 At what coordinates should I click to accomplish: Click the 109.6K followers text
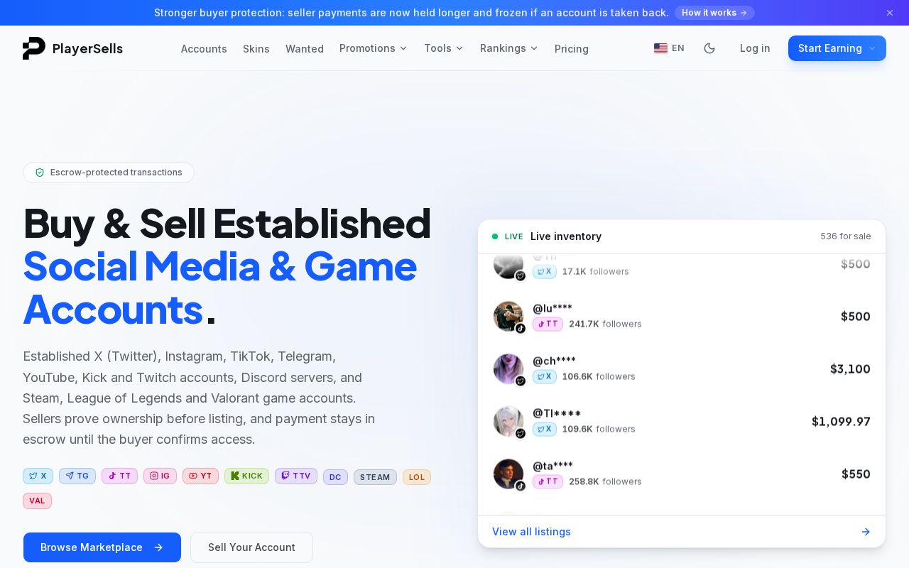point(599,429)
